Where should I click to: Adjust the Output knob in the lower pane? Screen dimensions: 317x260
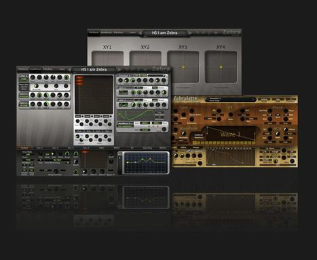(75, 172)
